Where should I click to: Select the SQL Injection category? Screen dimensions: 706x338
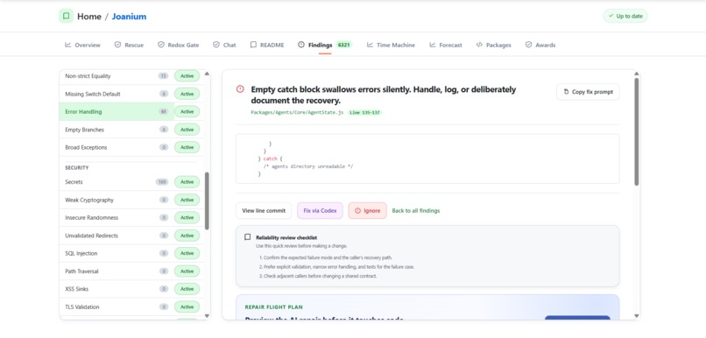tap(116, 253)
